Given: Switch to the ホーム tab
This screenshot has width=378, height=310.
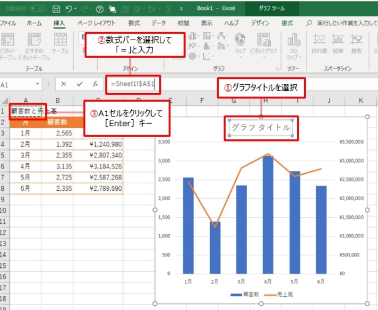Looking at the screenshot, I should point(34,23).
